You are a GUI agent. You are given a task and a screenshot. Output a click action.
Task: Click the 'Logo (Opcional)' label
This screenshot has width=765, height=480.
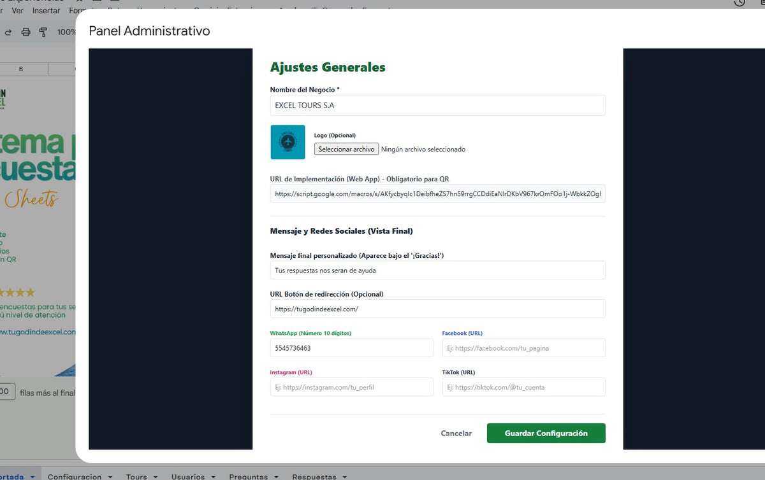[335, 135]
